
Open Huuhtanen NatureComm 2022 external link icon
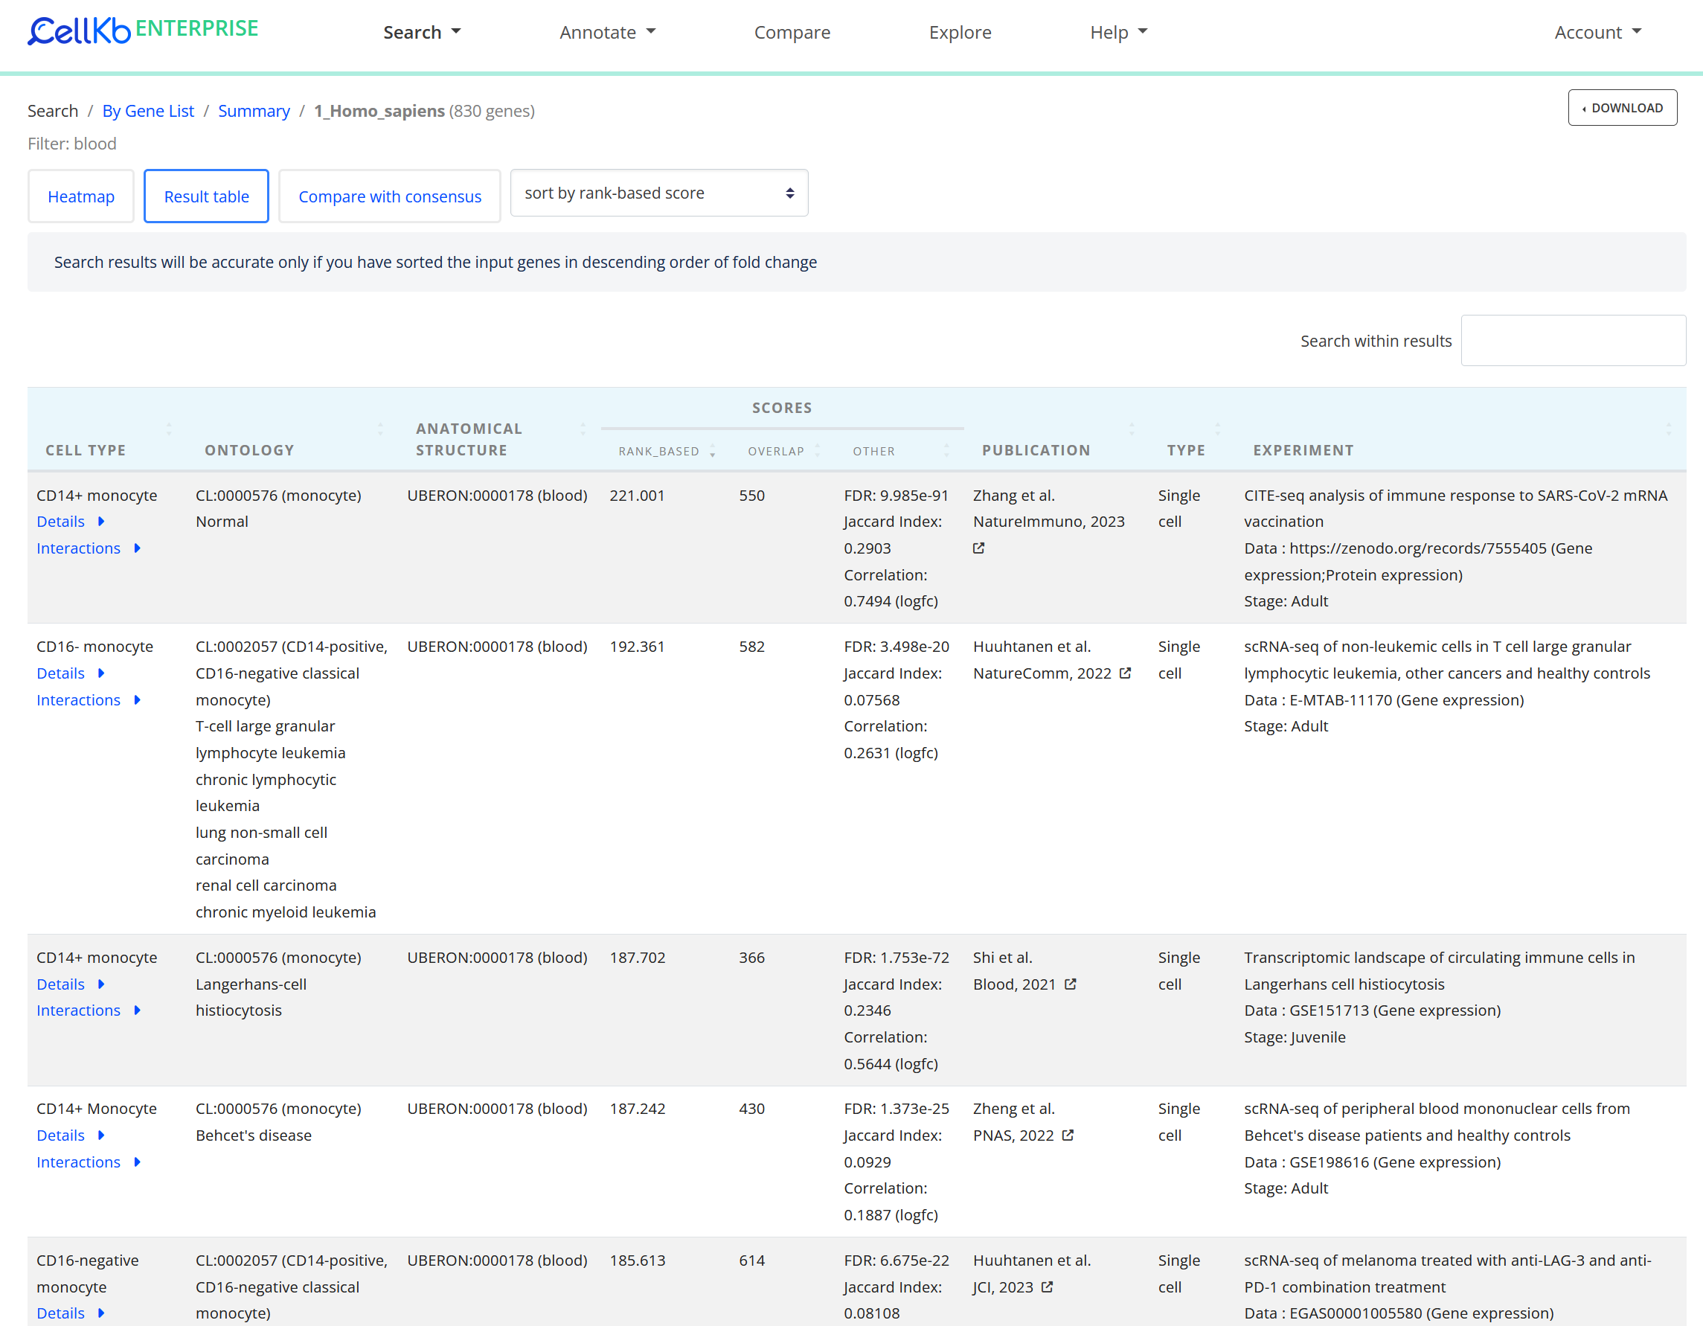(1125, 673)
